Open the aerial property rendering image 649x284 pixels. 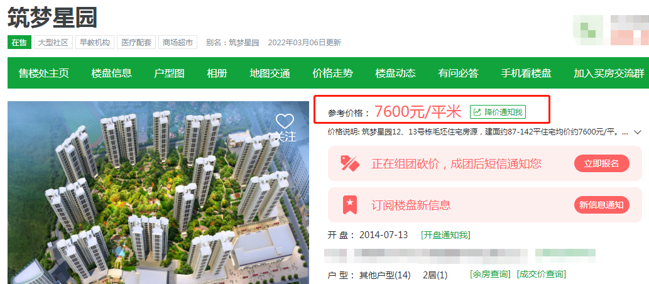[x=158, y=192]
